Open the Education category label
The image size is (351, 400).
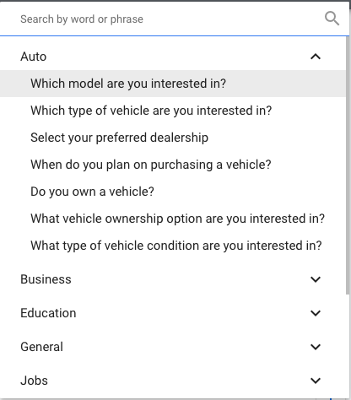point(48,313)
